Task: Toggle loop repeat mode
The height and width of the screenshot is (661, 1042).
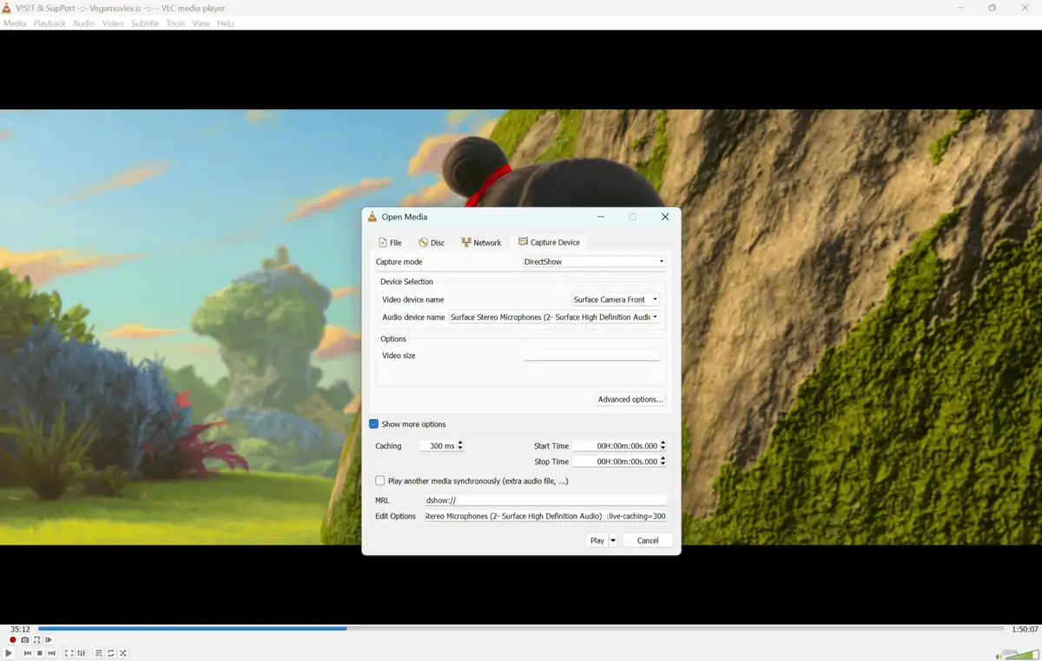Action: [111, 653]
